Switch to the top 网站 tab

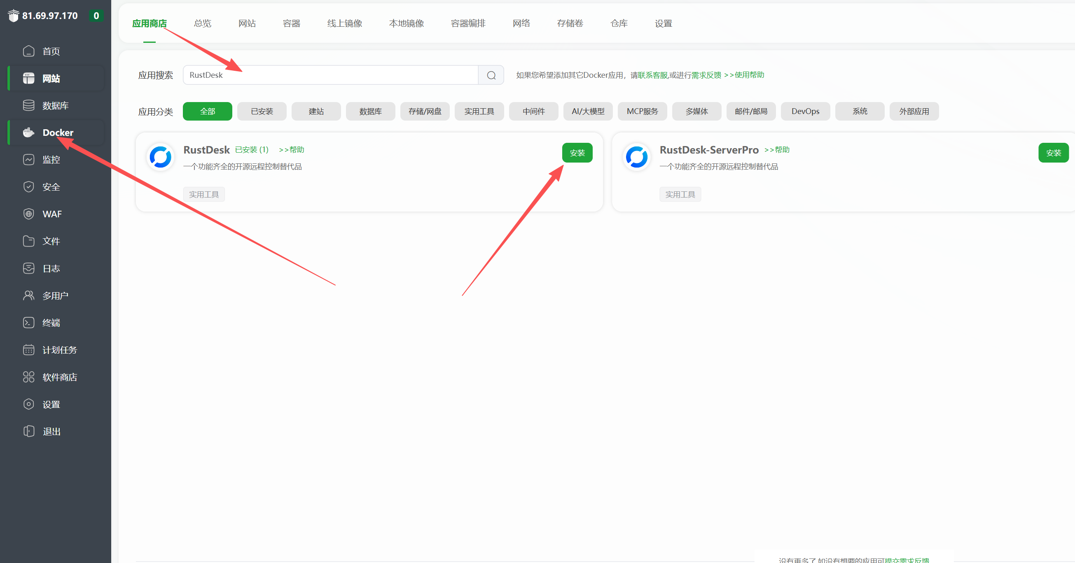point(247,23)
